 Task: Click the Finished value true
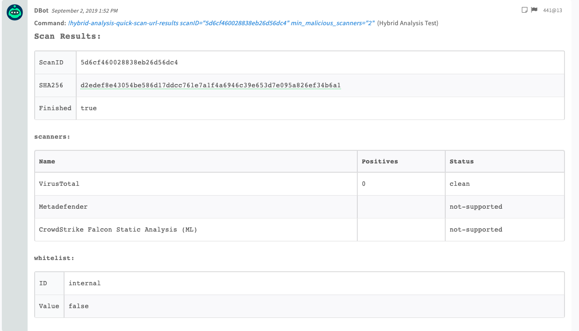pos(88,108)
